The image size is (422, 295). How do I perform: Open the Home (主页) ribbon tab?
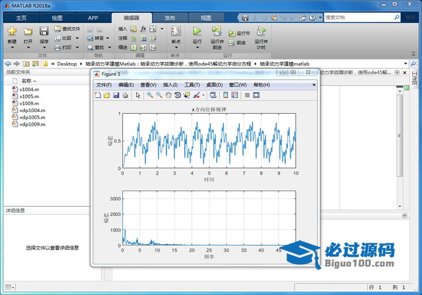(x=21, y=18)
